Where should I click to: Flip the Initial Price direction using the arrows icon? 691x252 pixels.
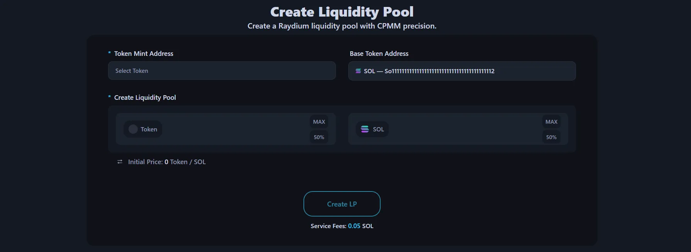click(x=120, y=162)
